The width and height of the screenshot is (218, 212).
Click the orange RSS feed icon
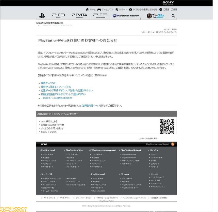coord(173,144)
